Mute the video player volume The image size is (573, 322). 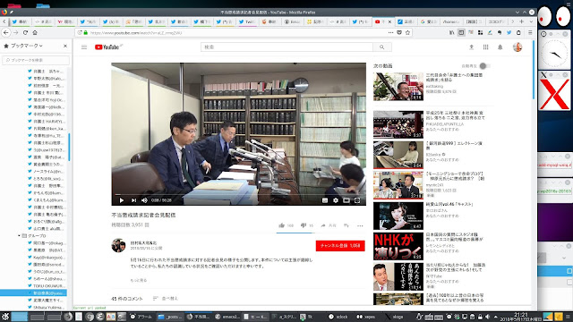pos(144,200)
